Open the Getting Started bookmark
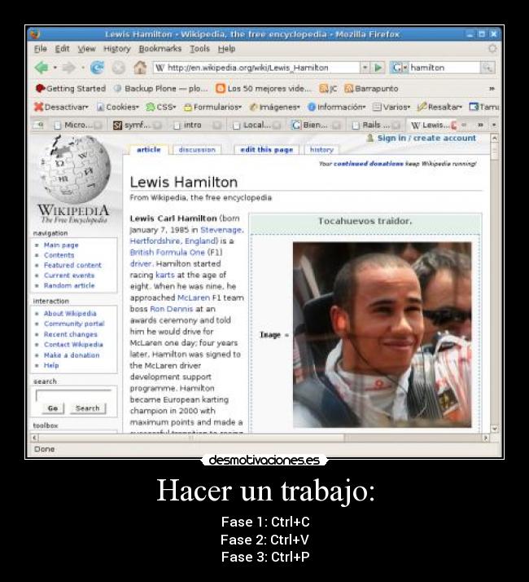Image resolution: width=529 pixels, height=582 pixels. click(x=71, y=88)
